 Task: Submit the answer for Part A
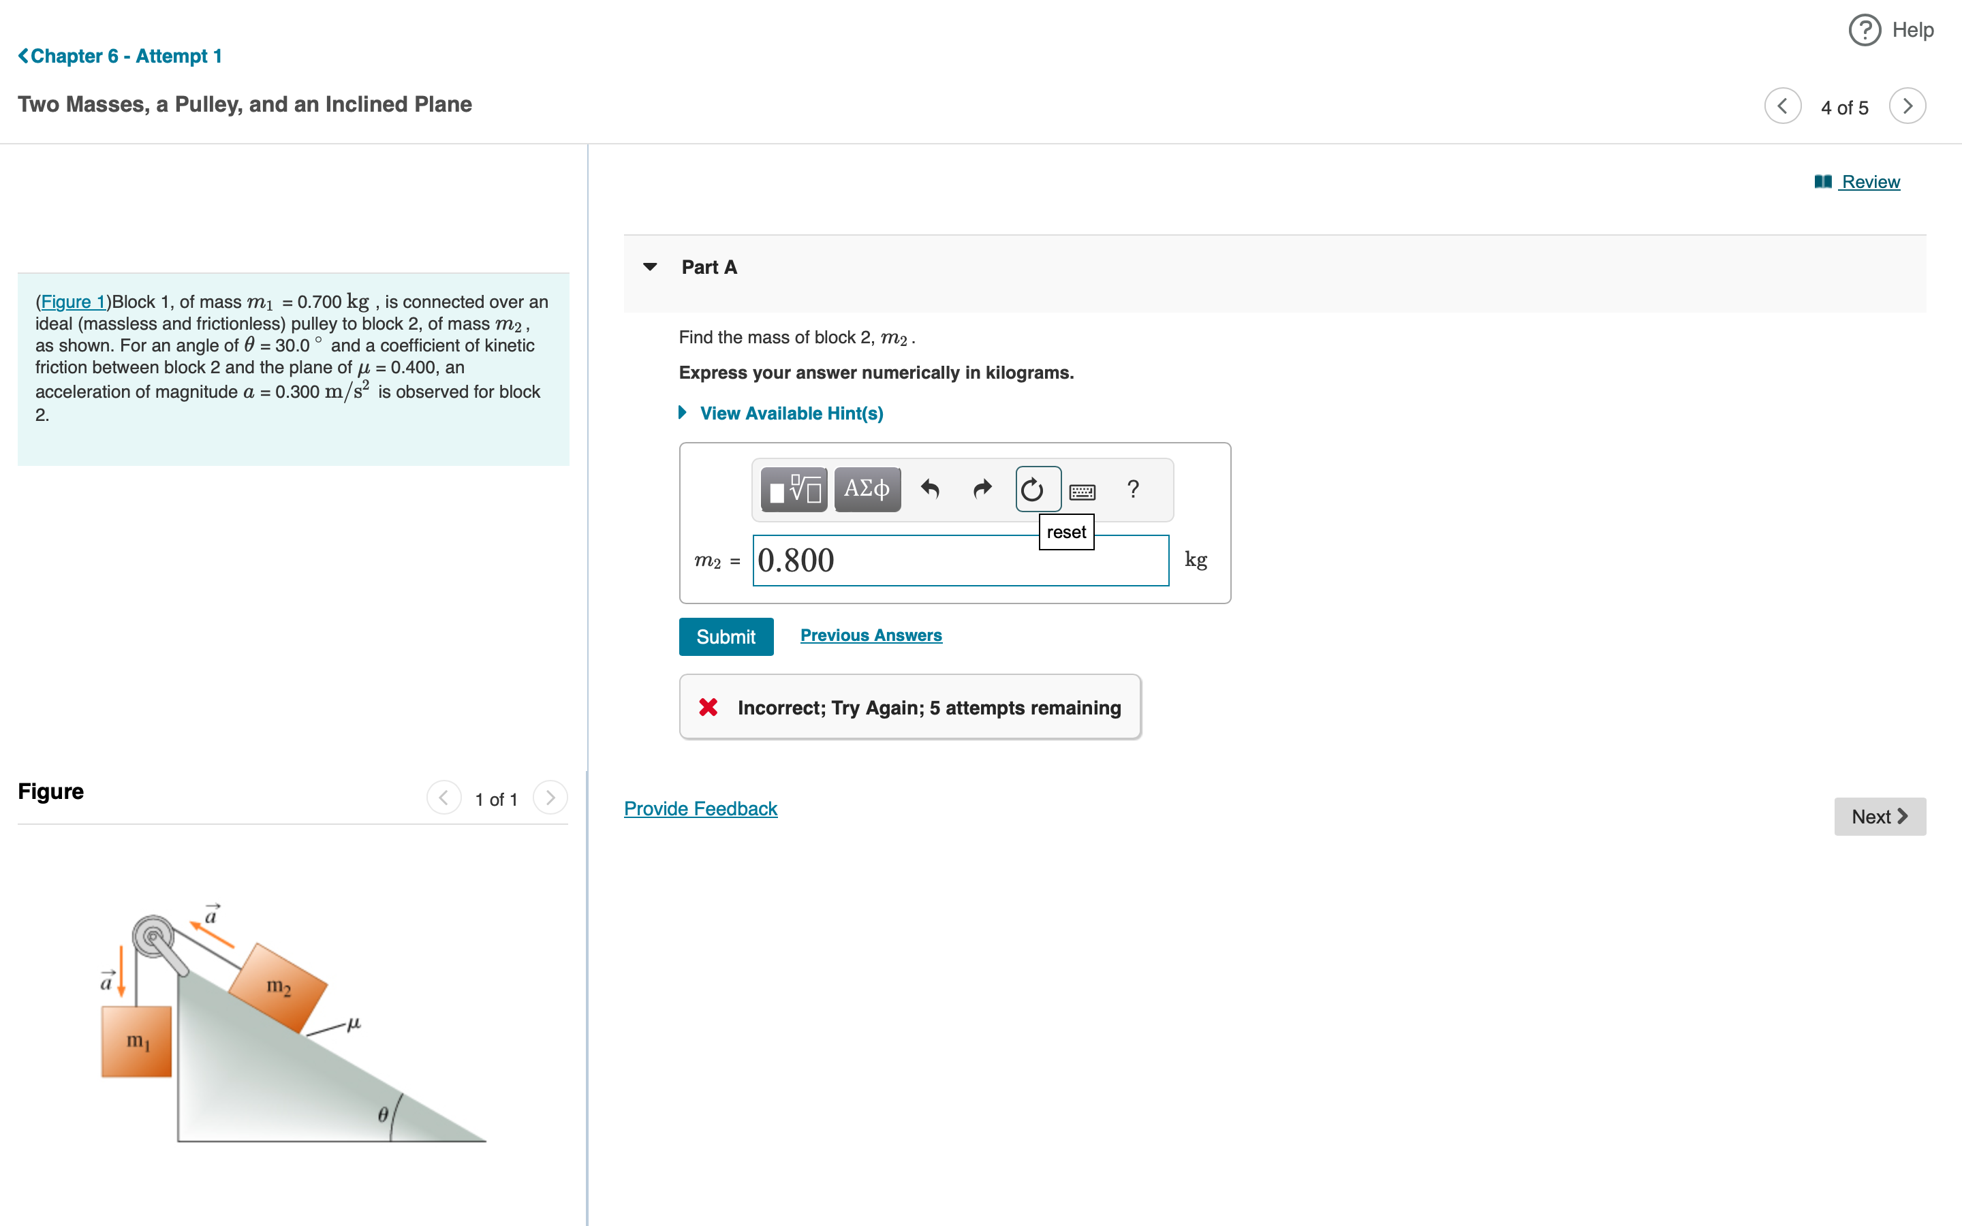point(726,637)
